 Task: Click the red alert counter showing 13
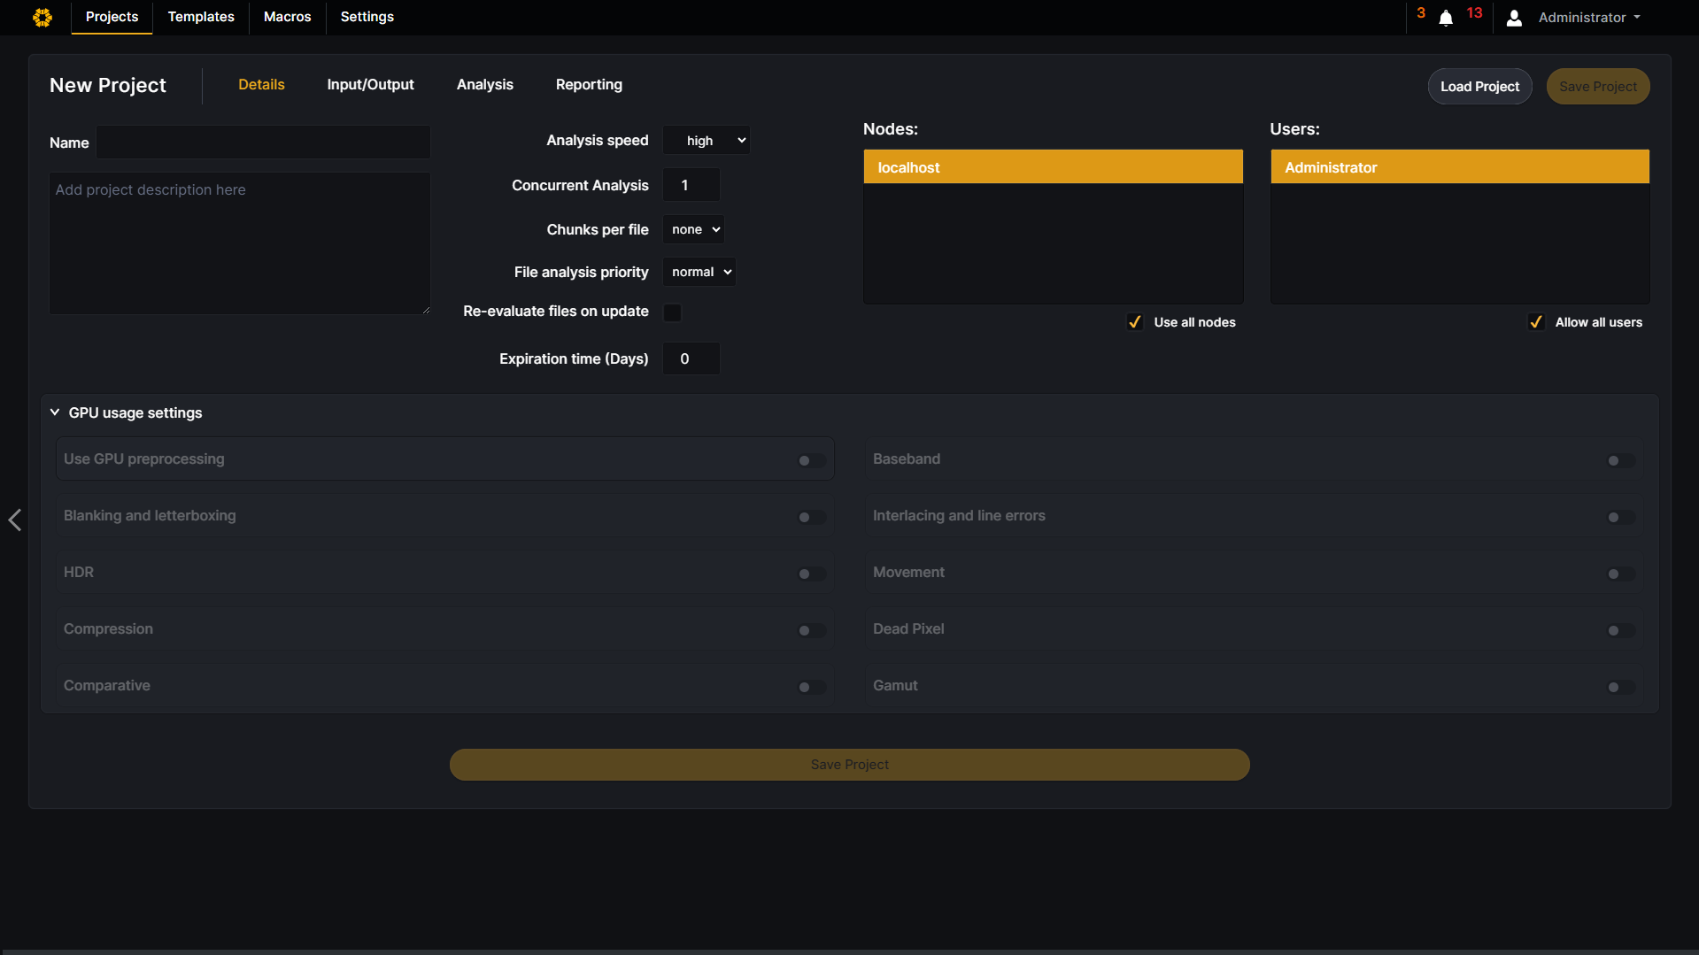click(1472, 12)
